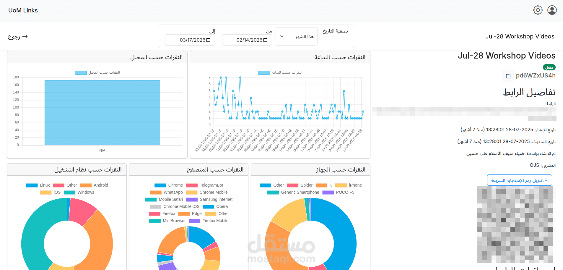Screen dimensions: 563x270
Task: Click the النقرات حسب الجهاز card header
Action: pos(310,170)
